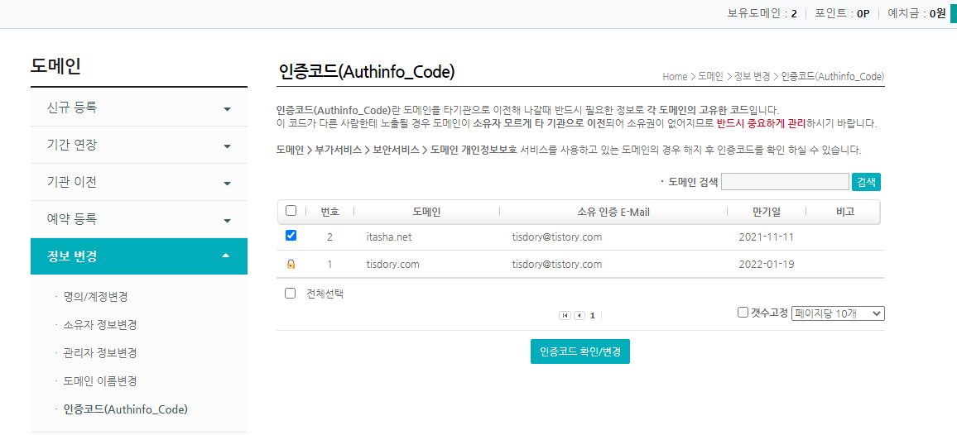Click the 비고 column header
Viewport: 957px width, 435px height.
pyautogui.click(x=845, y=212)
